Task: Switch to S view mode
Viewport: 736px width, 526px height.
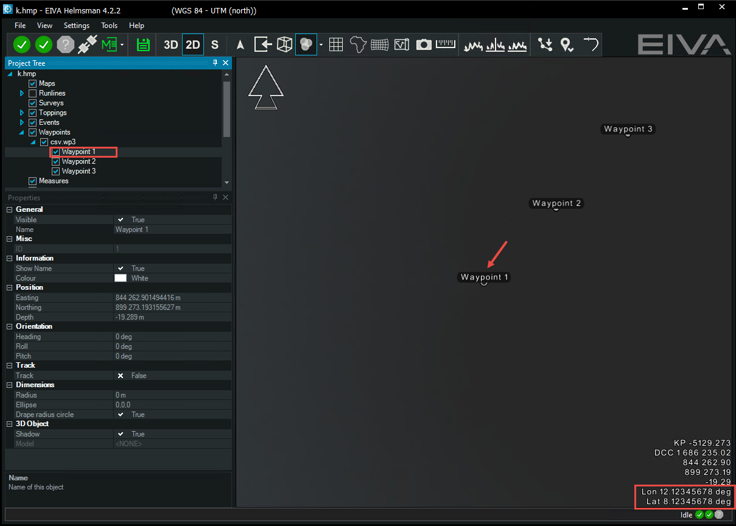Action: [215, 44]
